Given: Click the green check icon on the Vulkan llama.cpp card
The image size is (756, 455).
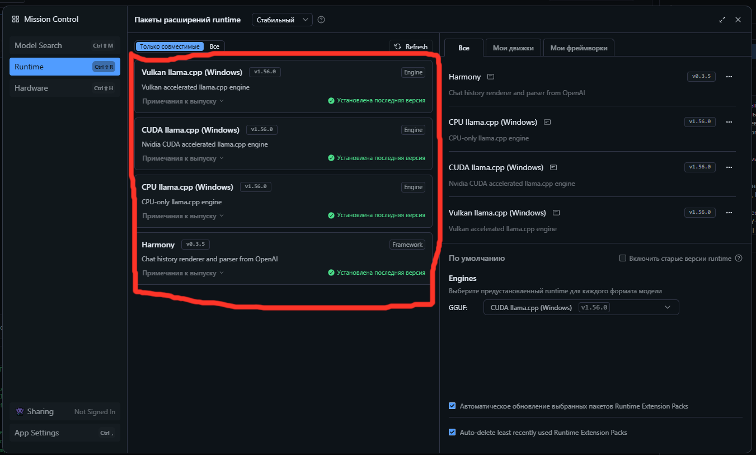Looking at the screenshot, I should tap(331, 101).
